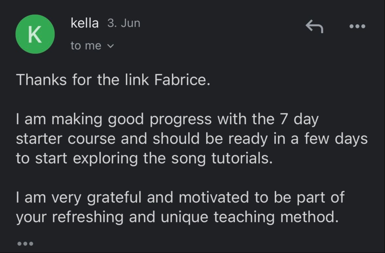
Task: Open the three-dot more options menu
Action: (357, 26)
